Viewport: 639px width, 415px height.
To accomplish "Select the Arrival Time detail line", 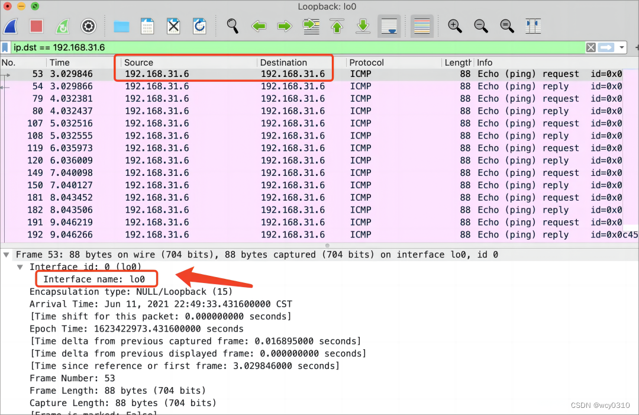I will 160,304.
